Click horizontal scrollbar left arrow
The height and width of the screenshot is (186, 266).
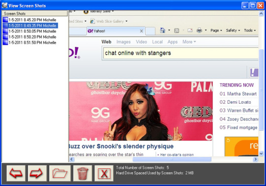(x=71, y=159)
